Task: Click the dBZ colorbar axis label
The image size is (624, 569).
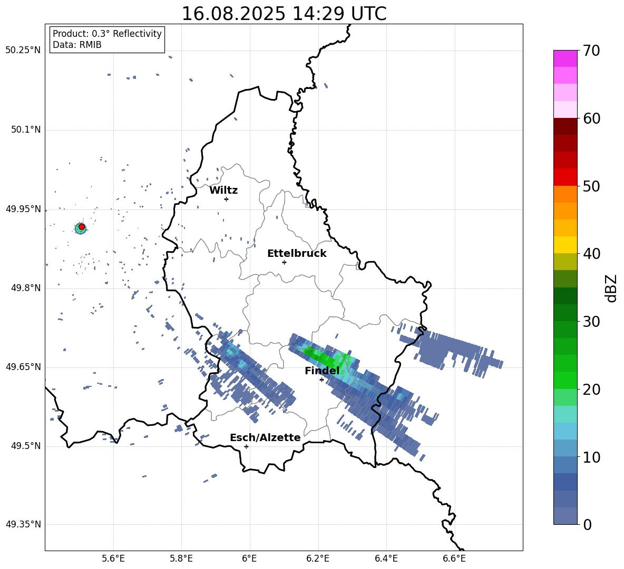Action: pos(612,288)
